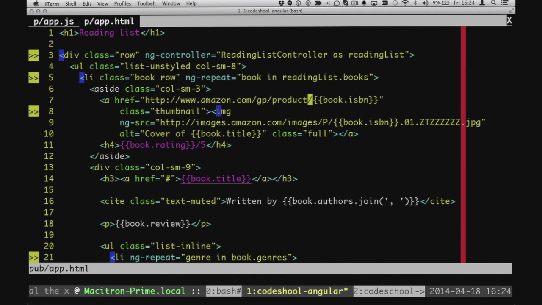Click Macitron-Prime.local hostname in tmux bar
The height and width of the screenshot is (305, 542).
(x=134, y=291)
